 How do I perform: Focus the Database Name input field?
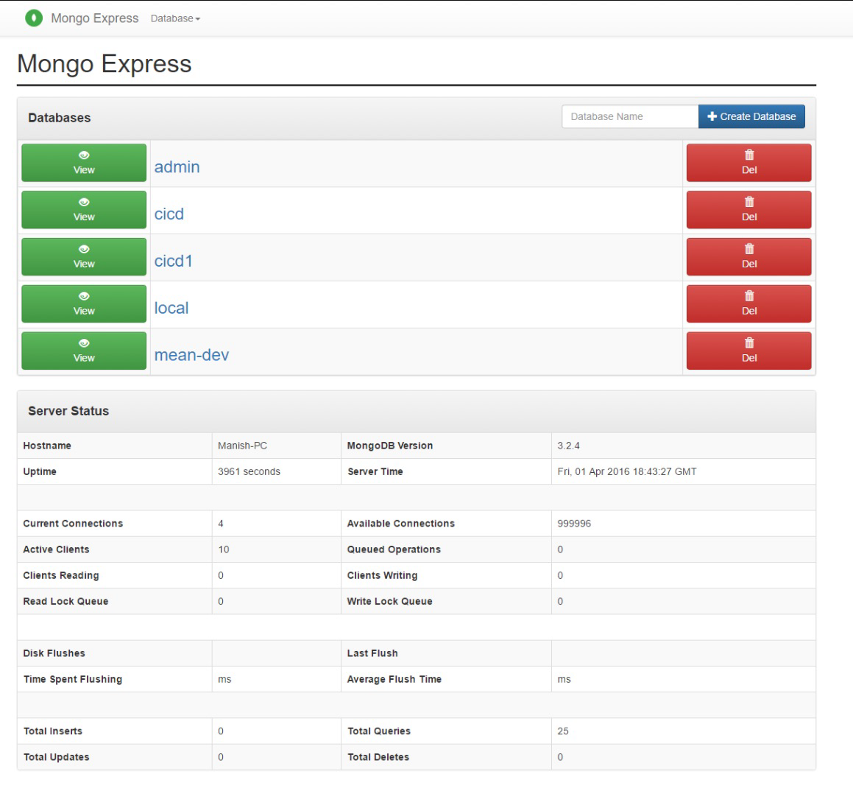pos(630,116)
